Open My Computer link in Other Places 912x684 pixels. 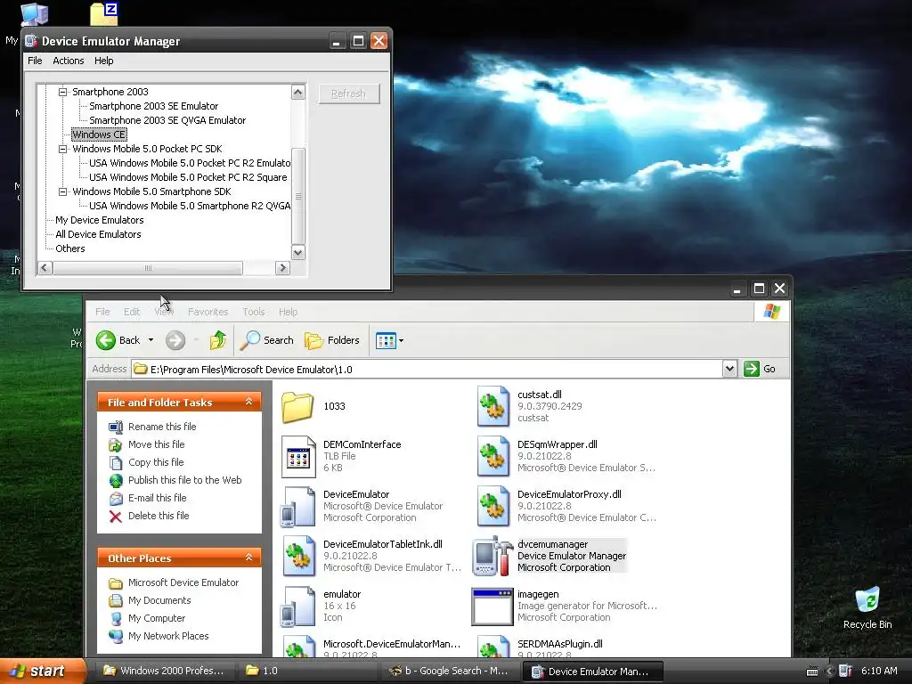click(x=157, y=618)
